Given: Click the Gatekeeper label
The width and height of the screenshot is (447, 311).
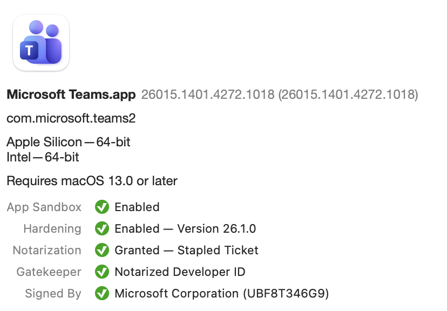Looking at the screenshot, I should coord(49,272).
